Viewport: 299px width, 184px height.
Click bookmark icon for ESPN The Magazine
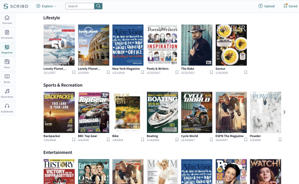tap(246, 139)
